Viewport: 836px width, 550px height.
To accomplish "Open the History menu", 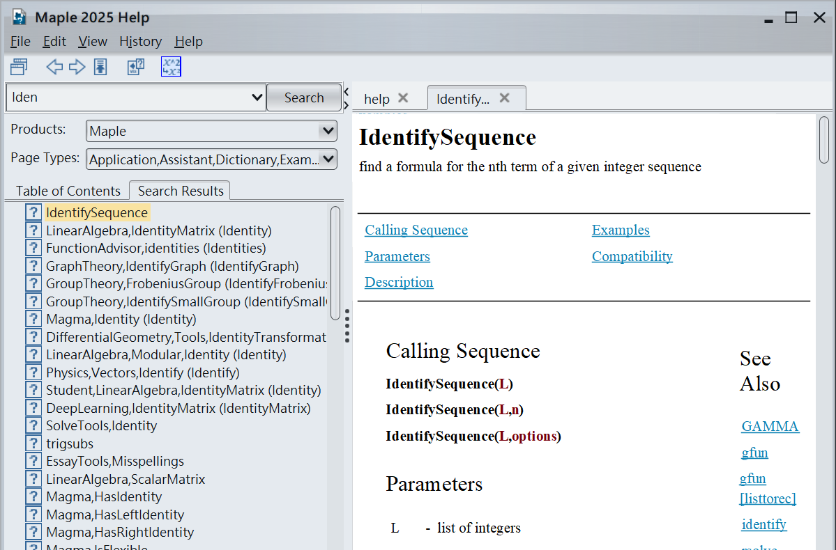I will tap(140, 42).
